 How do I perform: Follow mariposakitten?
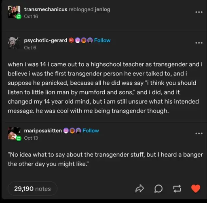(91, 131)
